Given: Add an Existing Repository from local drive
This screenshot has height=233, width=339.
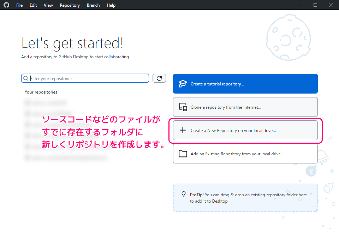Looking at the screenshot, I should coord(245,154).
